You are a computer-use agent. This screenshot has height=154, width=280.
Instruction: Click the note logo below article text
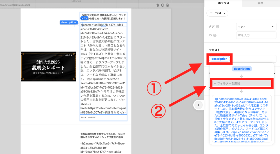point(83,117)
